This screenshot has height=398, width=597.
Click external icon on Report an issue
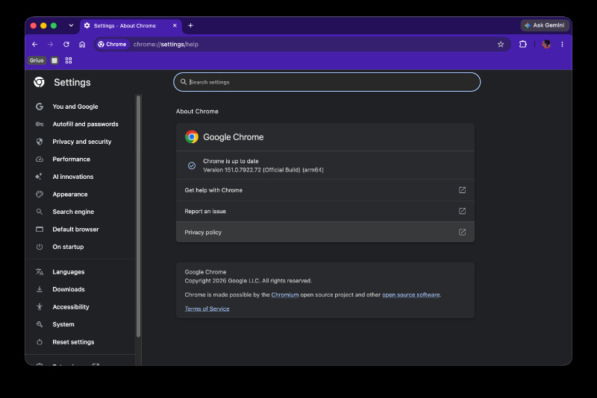[x=462, y=211]
